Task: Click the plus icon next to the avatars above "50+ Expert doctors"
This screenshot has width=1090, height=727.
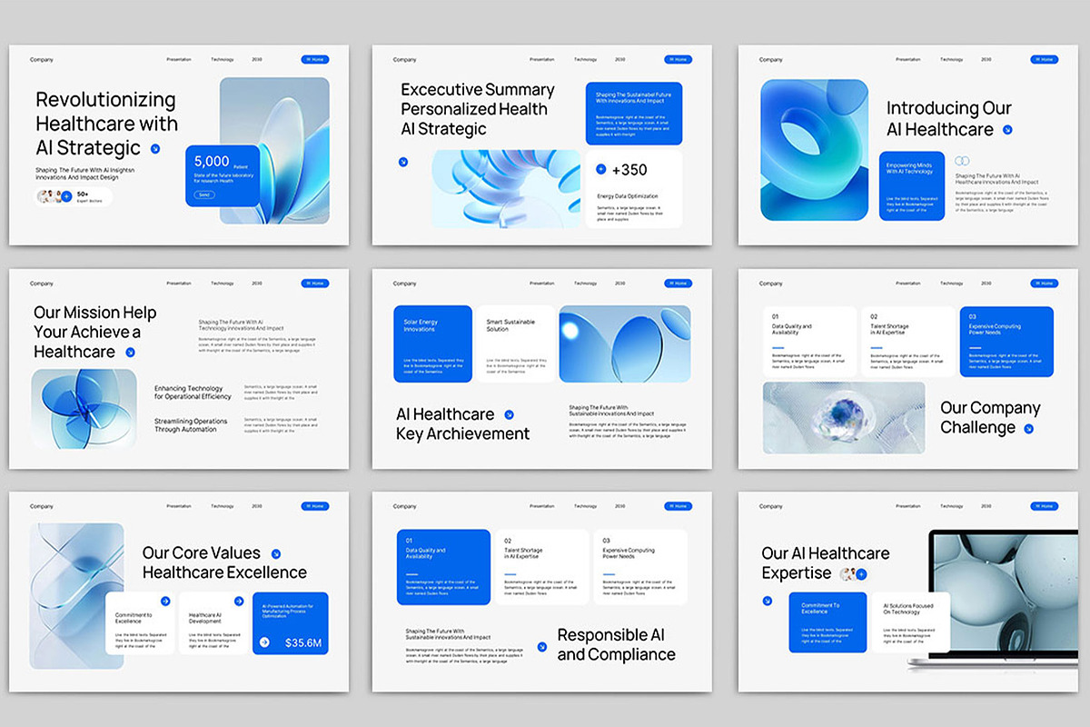Action: (66, 195)
